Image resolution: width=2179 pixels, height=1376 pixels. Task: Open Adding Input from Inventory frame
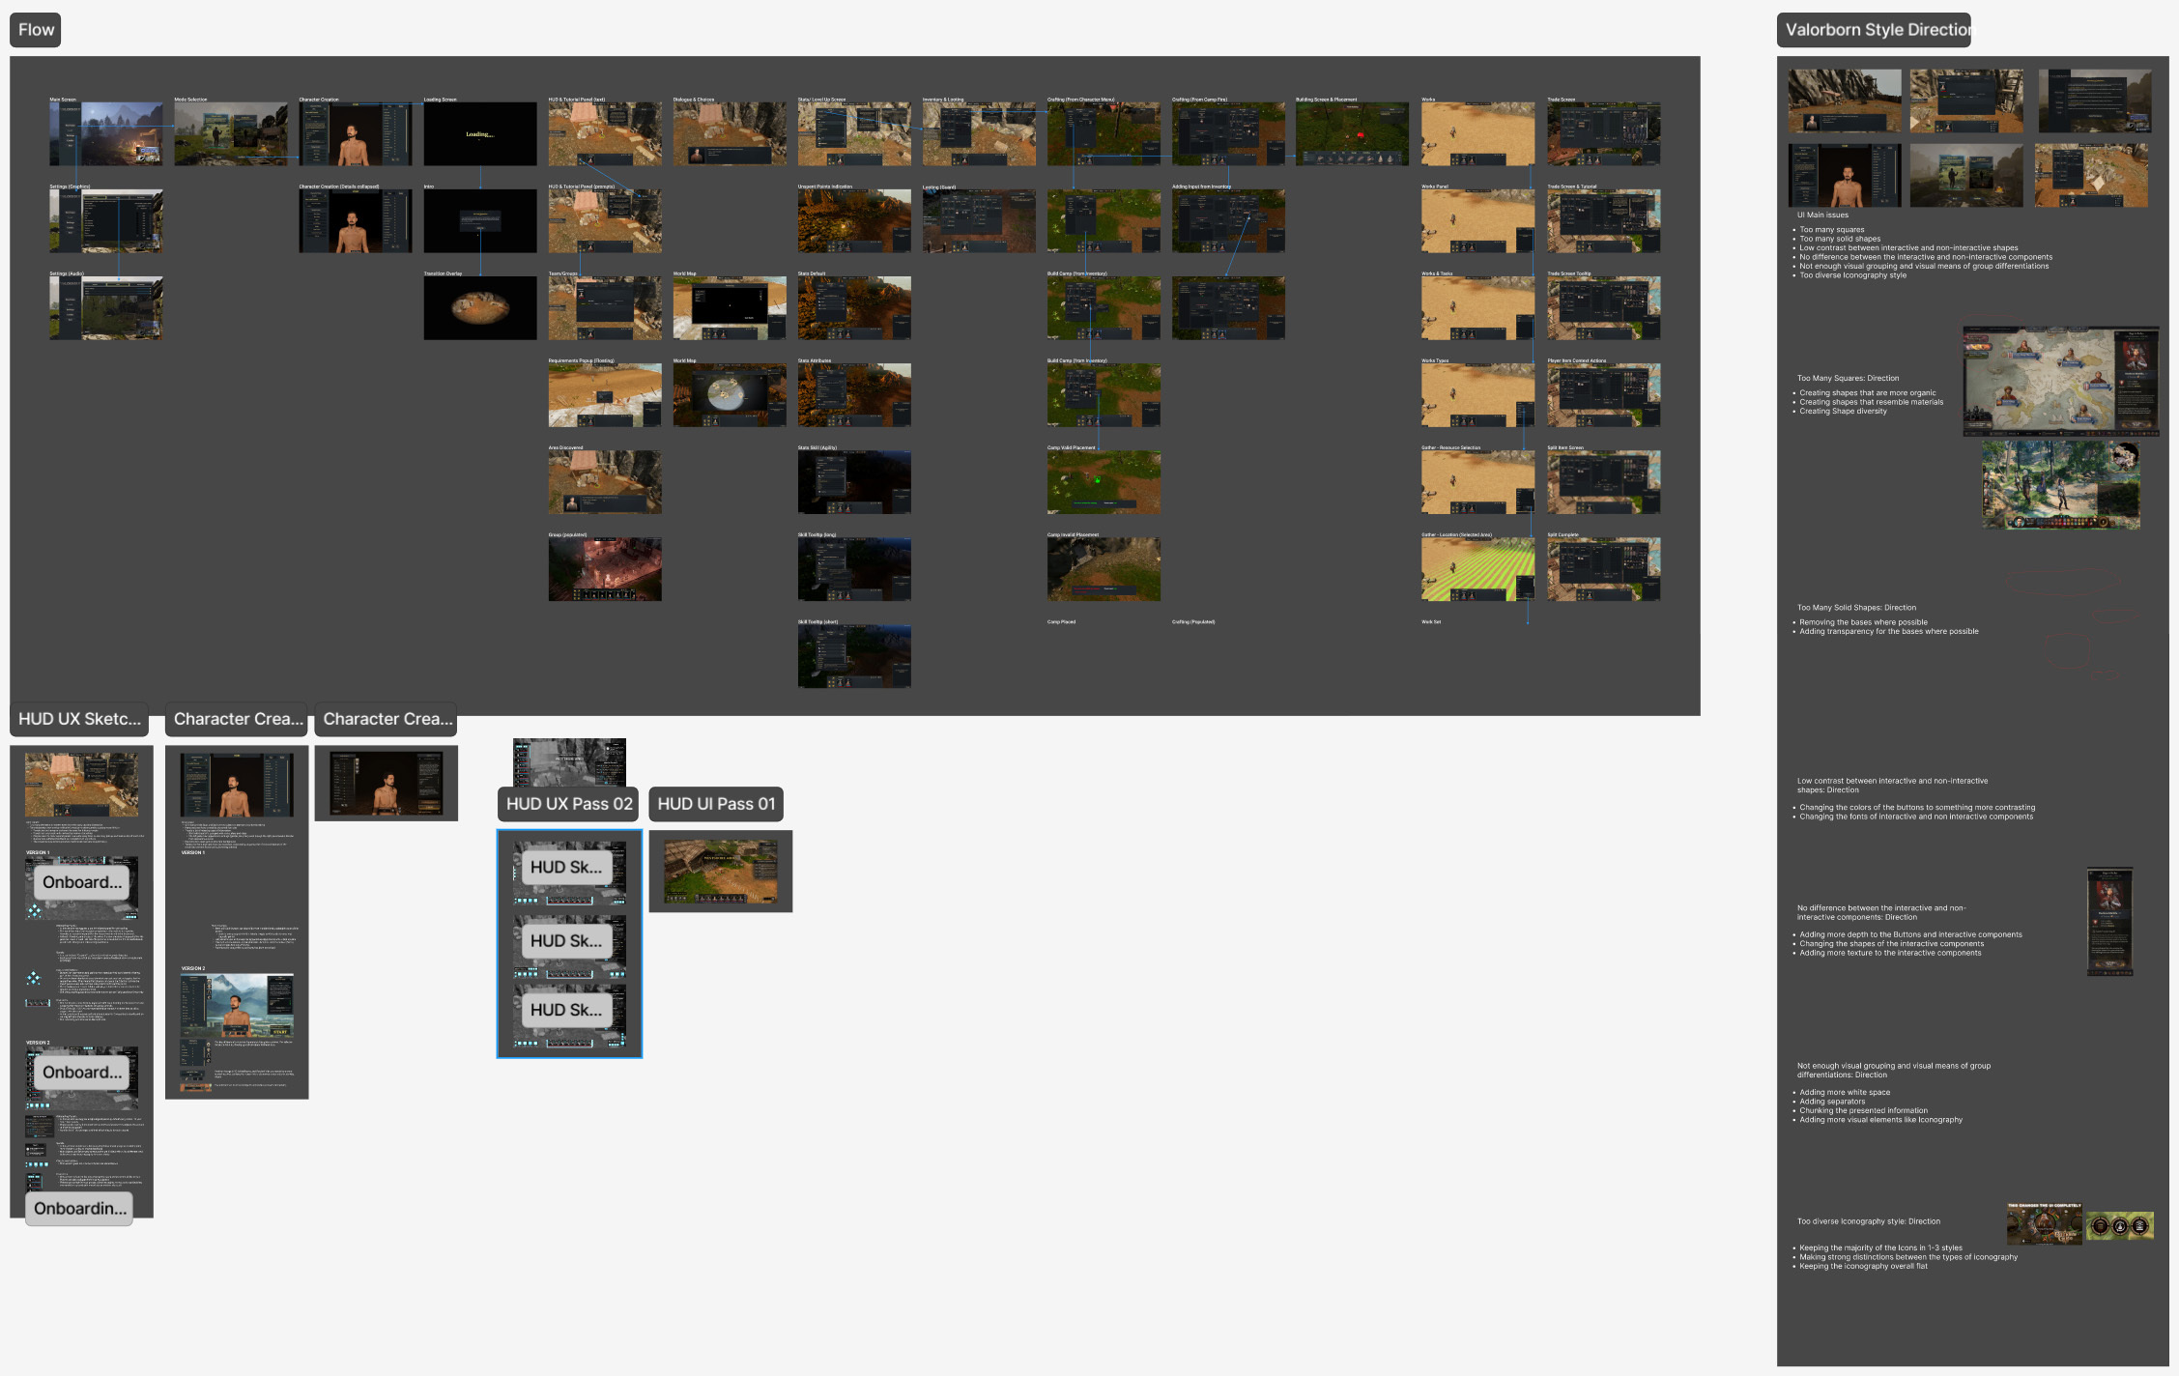pyautogui.click(x=1228, y=221)
